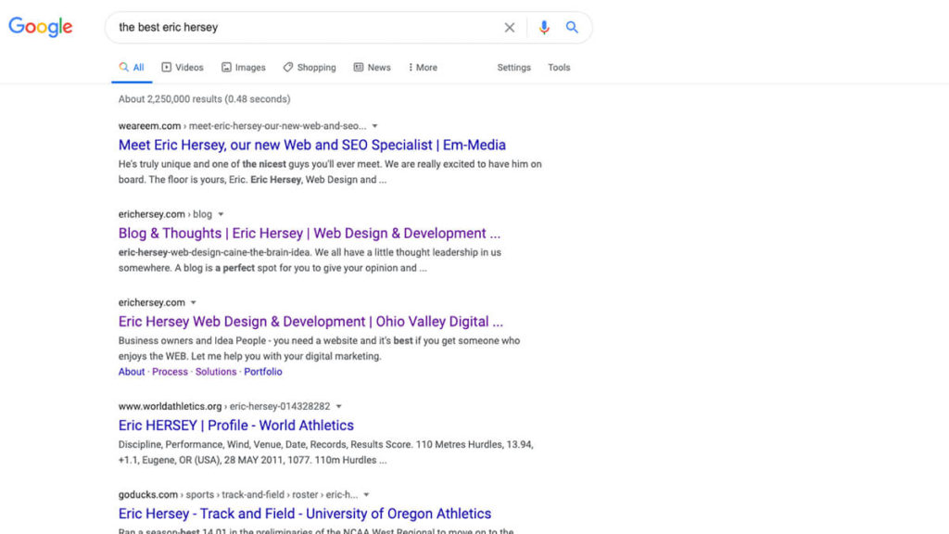The image size is (949, 534).
Task: Click into the search text field
Action: point(306,28)
